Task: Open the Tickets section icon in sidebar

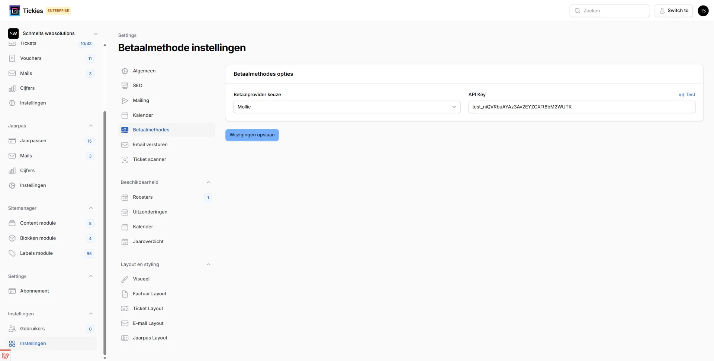Action: pos(12,43)
